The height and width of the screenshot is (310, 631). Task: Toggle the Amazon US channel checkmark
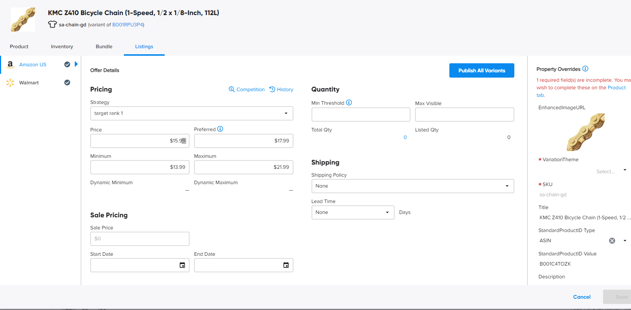click(67, 64)
